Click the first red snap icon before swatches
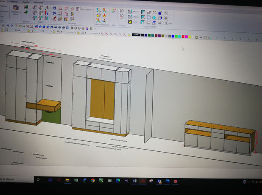The image size is (262, 195). point(102,34)
